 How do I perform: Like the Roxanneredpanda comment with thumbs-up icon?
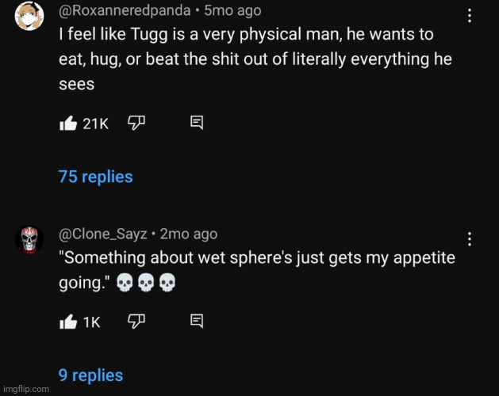click(68, 123)
